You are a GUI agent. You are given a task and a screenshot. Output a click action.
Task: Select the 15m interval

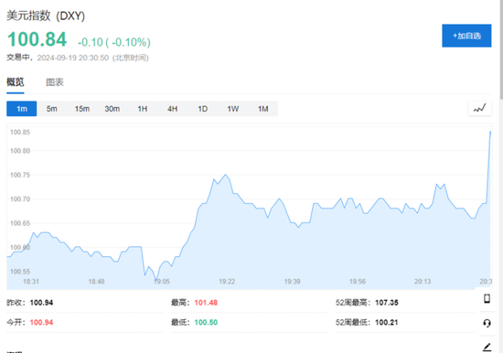coord(82,109)
